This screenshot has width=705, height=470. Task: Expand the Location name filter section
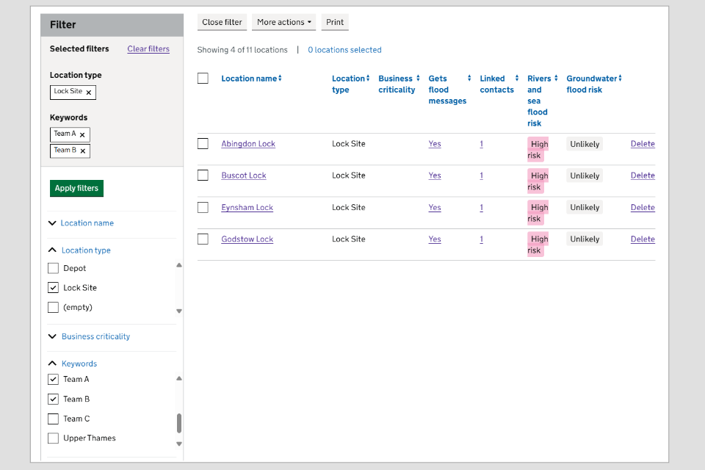[87, 223]
